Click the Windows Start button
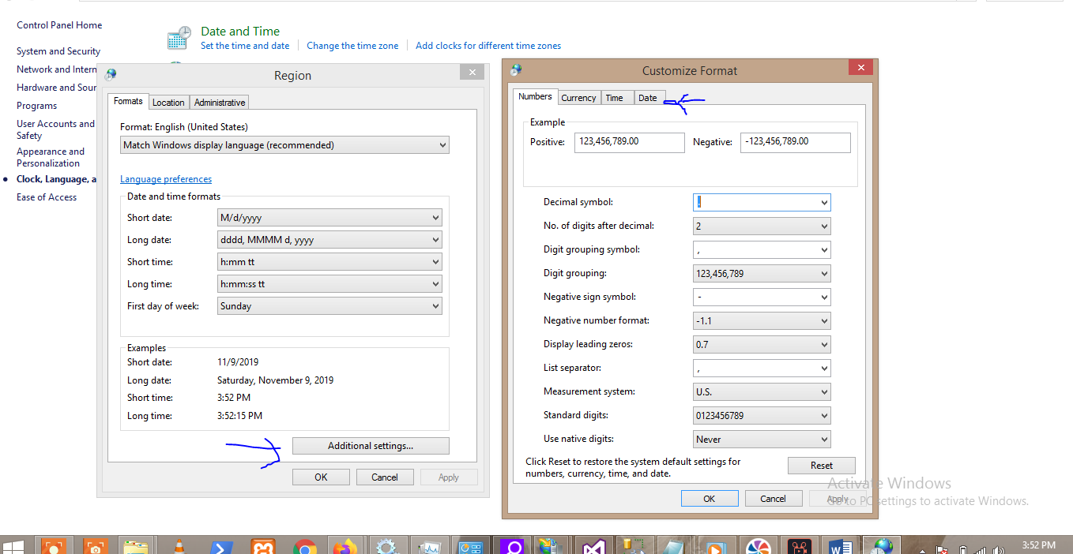This screenshot has height=554, width=1073. coord(13,545)
